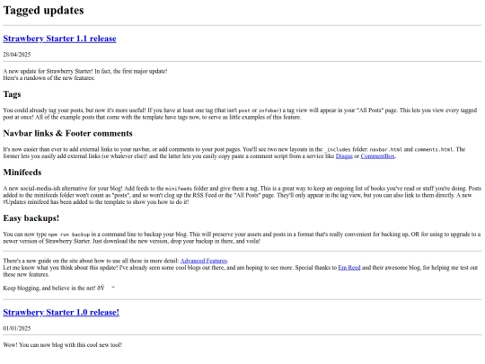
Task: Click the date 28/04/2025
Action: tap(17, 55)
